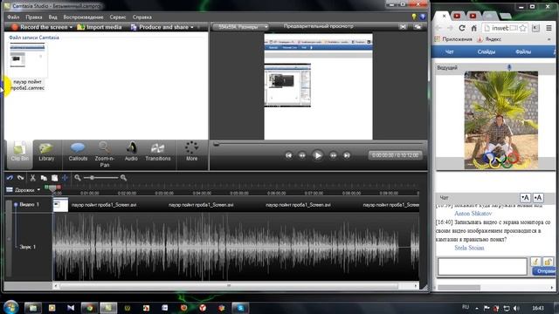Open the Callouts tool
The image size is (559, 314).
[x=78, y=153]
